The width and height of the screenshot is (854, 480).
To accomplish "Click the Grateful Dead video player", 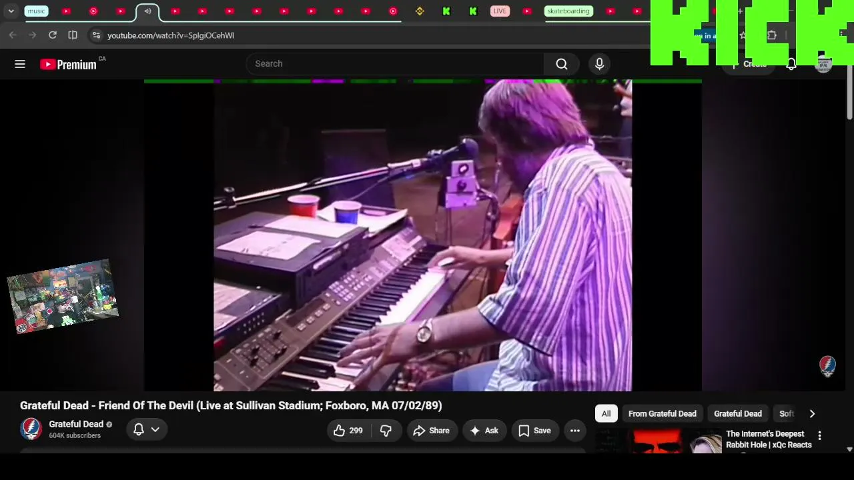I will [422, 235].
